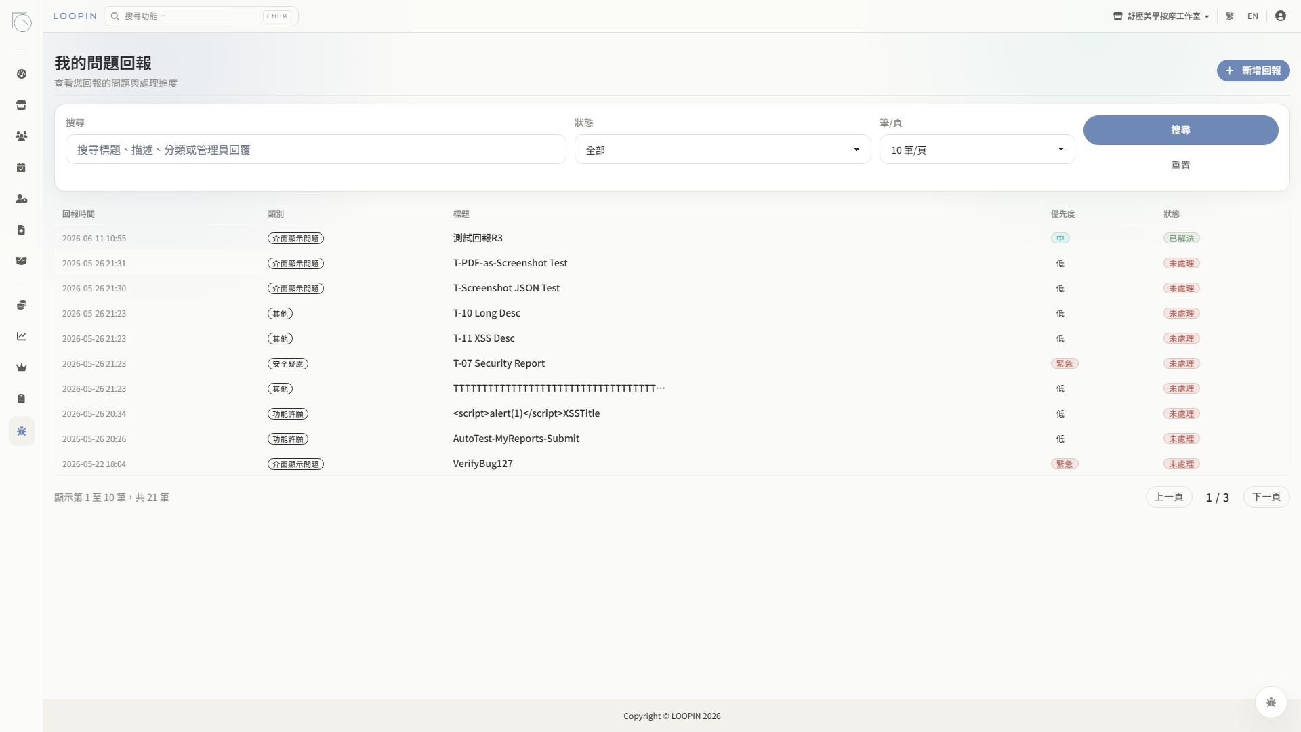Viewport: 1301px width, 732px height.
Task: Click the 2026-05-22 18:04 timestamp
Action: (94, 464)
